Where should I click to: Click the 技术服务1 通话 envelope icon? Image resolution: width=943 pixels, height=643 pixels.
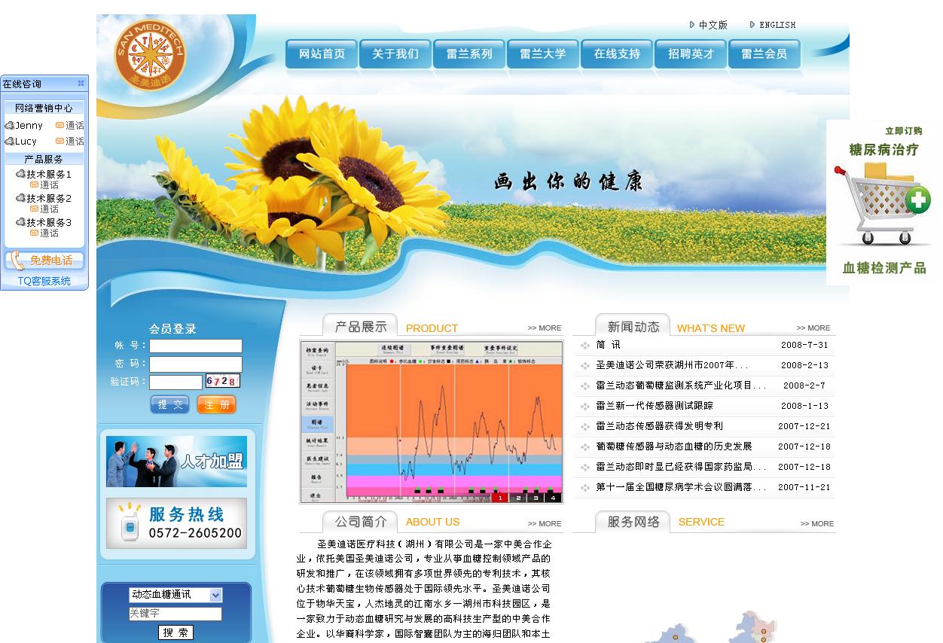33,184
